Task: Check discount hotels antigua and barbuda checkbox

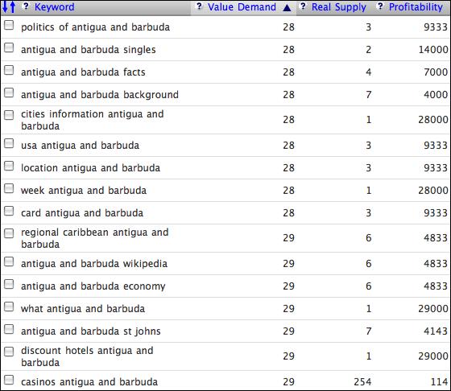Action: (9, 352)
